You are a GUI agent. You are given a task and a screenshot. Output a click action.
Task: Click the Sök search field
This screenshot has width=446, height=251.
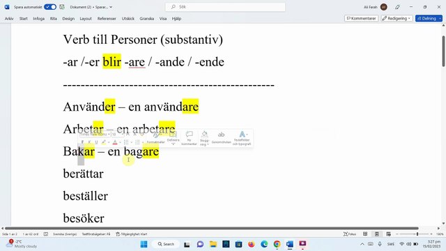[225, 7]
